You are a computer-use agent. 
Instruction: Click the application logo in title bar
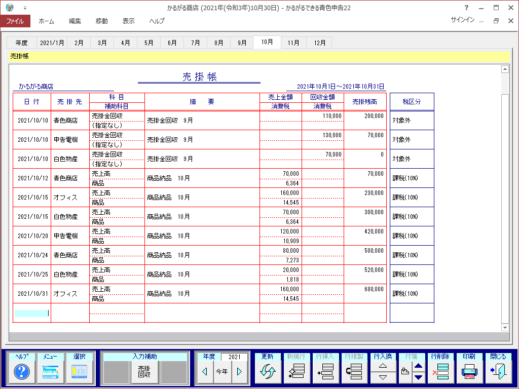click(x=10, y=7)
